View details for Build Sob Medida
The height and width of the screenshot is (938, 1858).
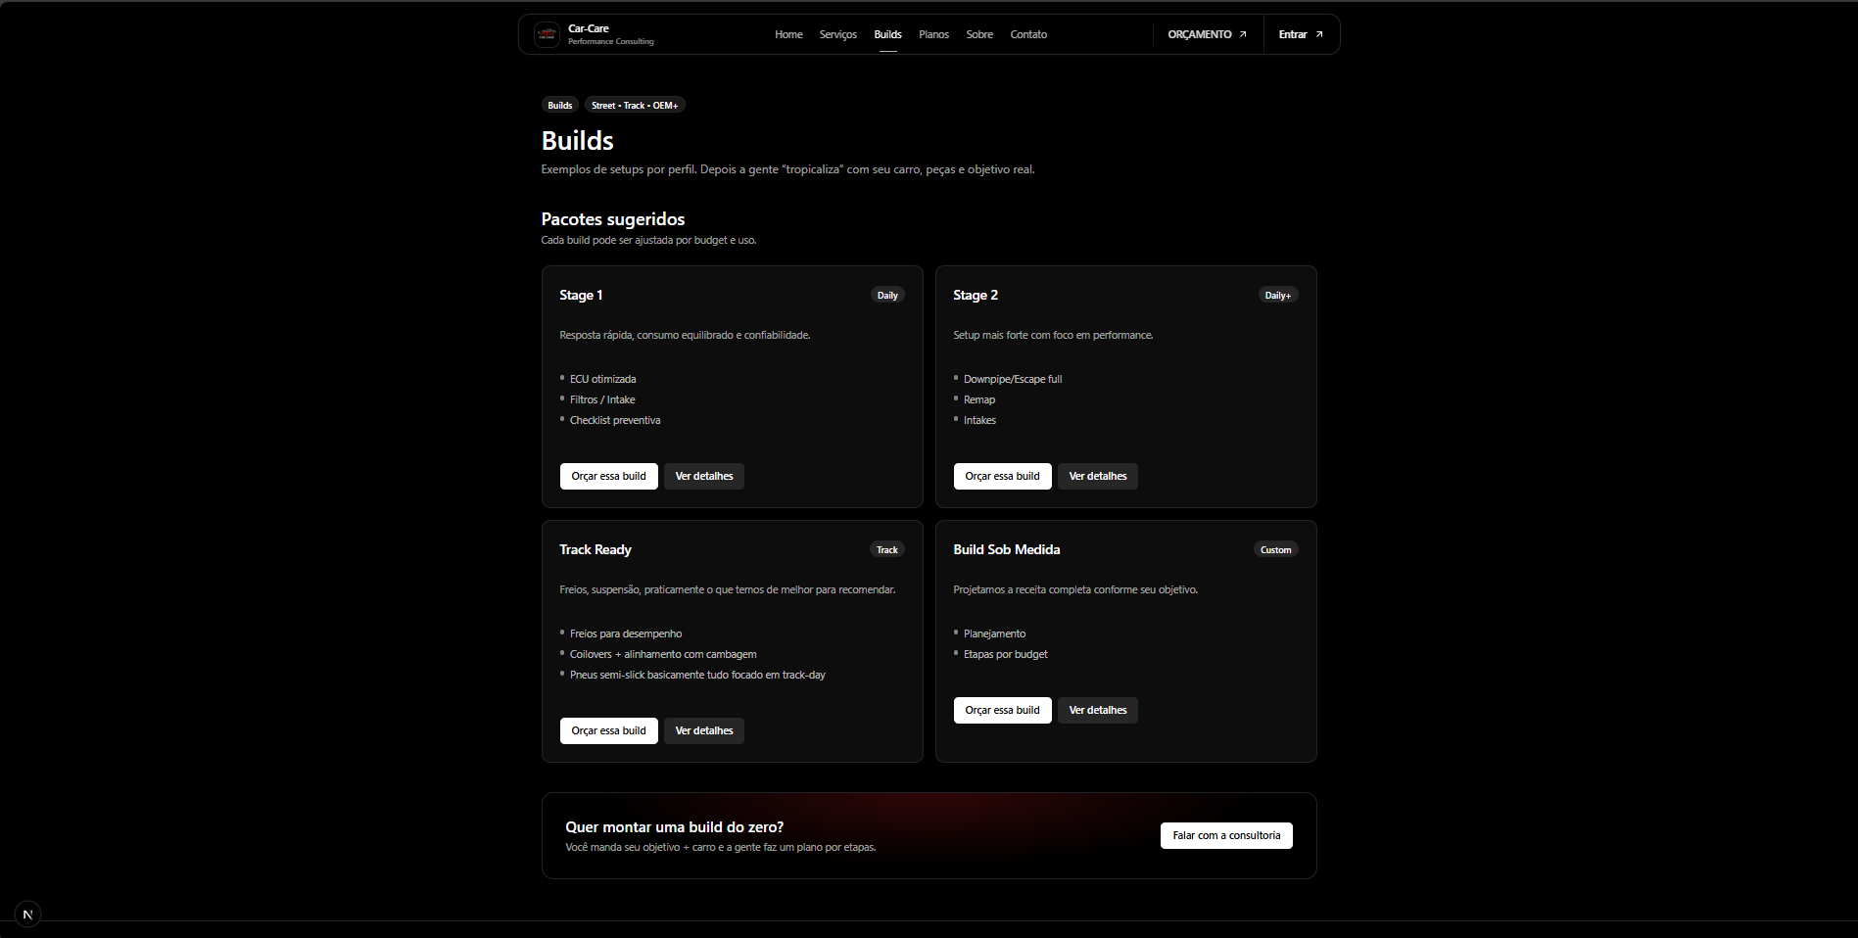point(1098,710)
